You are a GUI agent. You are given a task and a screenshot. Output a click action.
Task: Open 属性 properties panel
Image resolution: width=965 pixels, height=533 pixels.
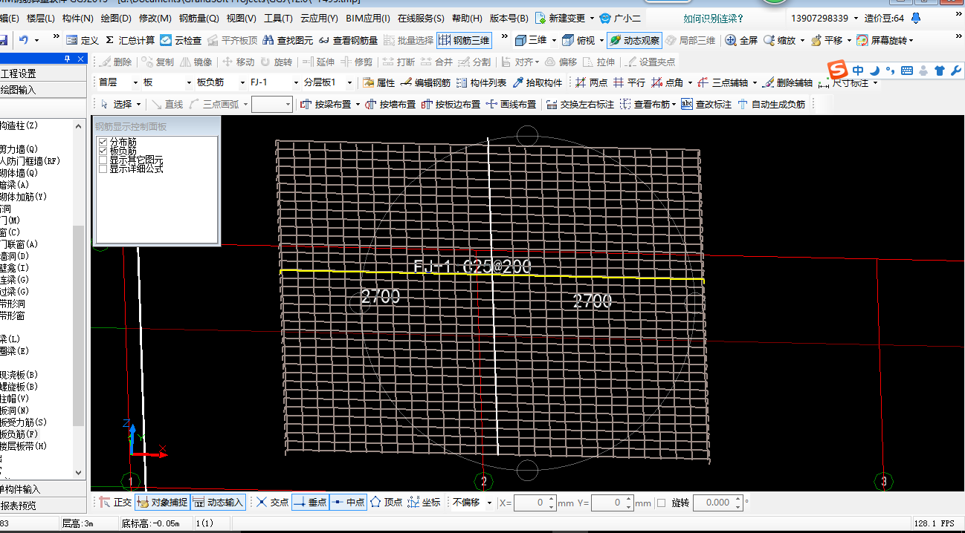(378, 82)
